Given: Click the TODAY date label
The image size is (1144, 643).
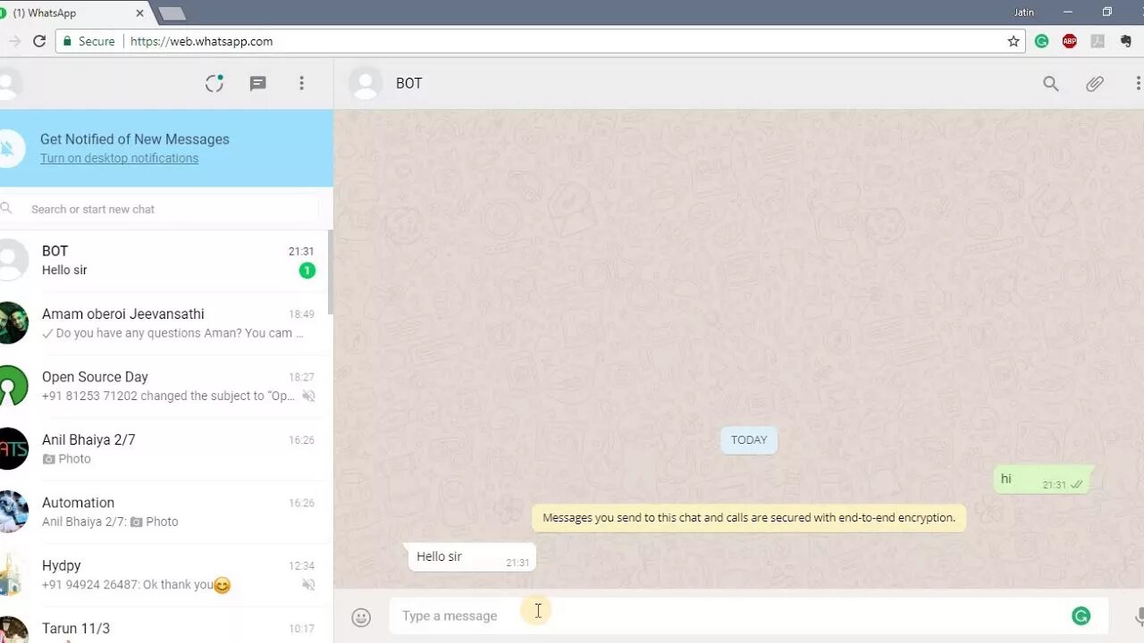Looking at the screenshot, I should (x=749, y=440).
